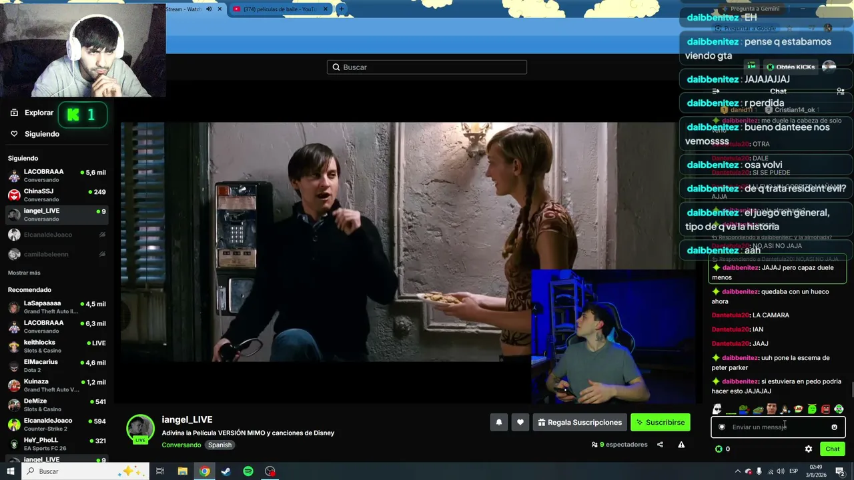
Task: Open chat settings gear
Action: tap(809, 449)
